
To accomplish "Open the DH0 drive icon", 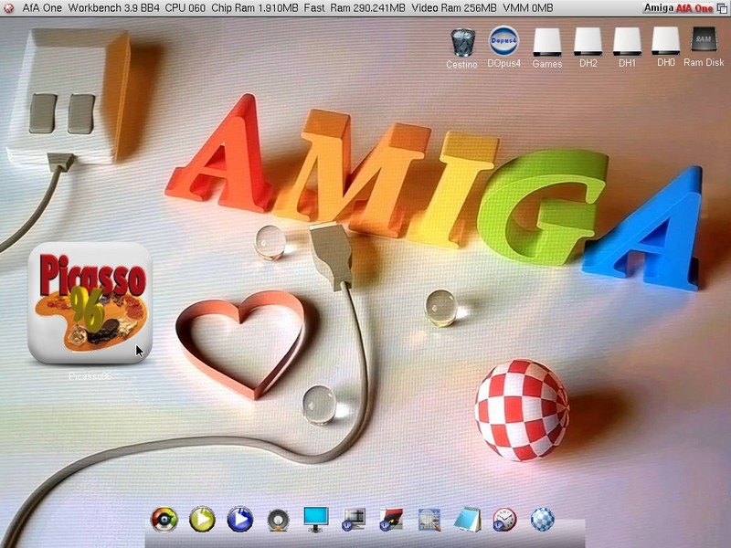I will [x=666, y=42].
